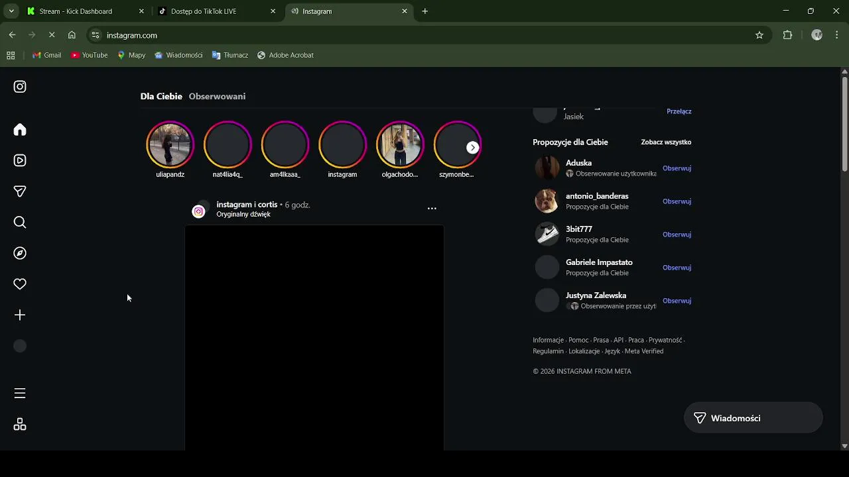This screenshot has height=477, width=849.
Task: Open More hamburger menu in sidebar
Action: point(20,394)
